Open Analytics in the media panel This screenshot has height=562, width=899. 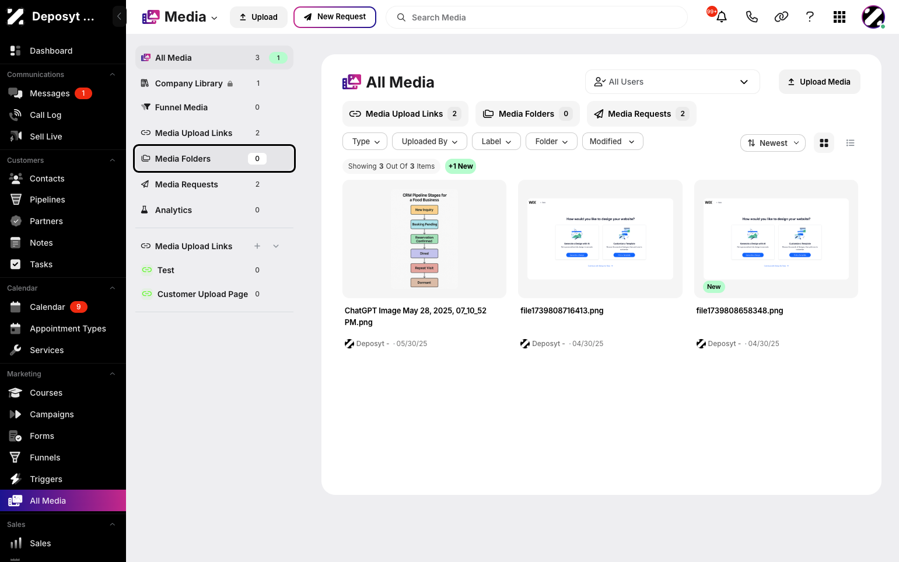pos(214,210)
